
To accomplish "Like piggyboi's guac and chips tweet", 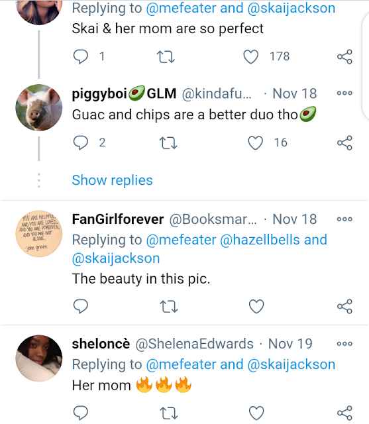I will (256, 143).
